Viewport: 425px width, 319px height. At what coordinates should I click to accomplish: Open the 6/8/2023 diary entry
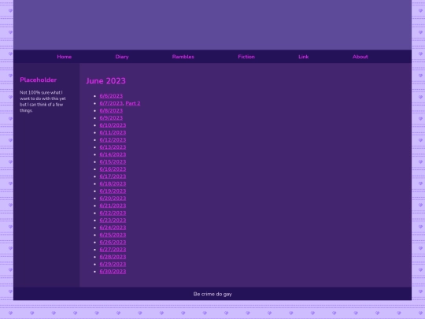(x=111, y=110)
